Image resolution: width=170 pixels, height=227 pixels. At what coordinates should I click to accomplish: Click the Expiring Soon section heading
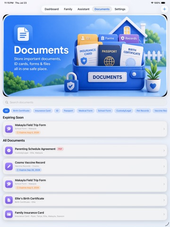pos(13,117)
